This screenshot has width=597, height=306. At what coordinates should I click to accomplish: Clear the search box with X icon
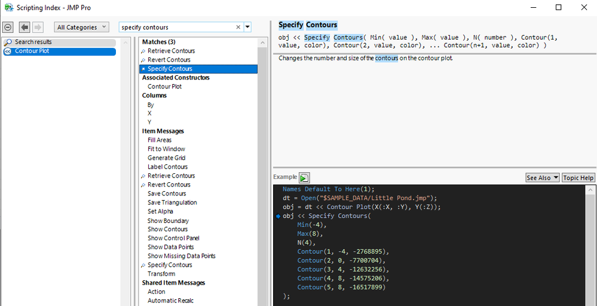(x=238, y=27)
